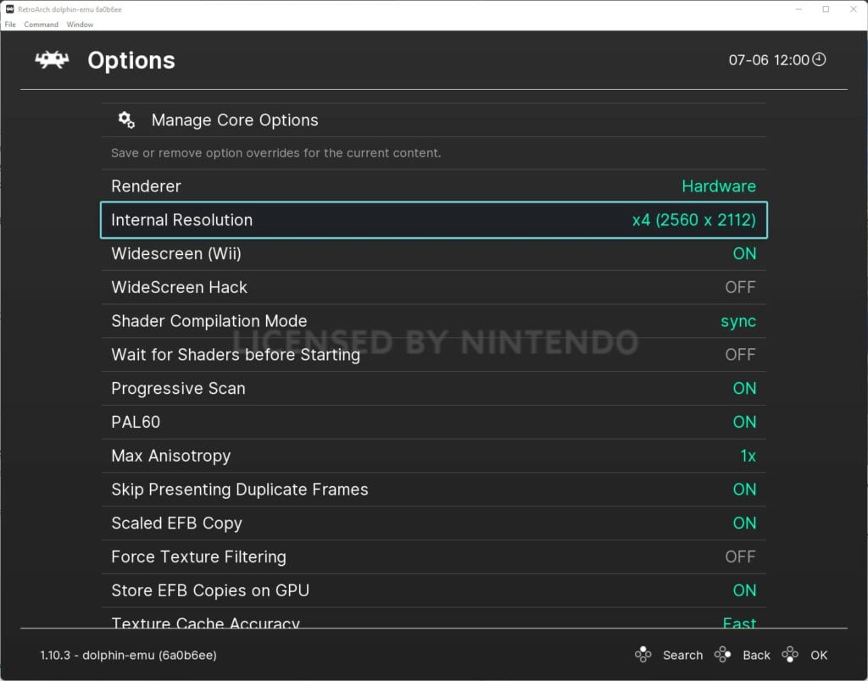Select the Max Anisotropy option label
Viewport: 868px width, 681px height.
point(171,457)
